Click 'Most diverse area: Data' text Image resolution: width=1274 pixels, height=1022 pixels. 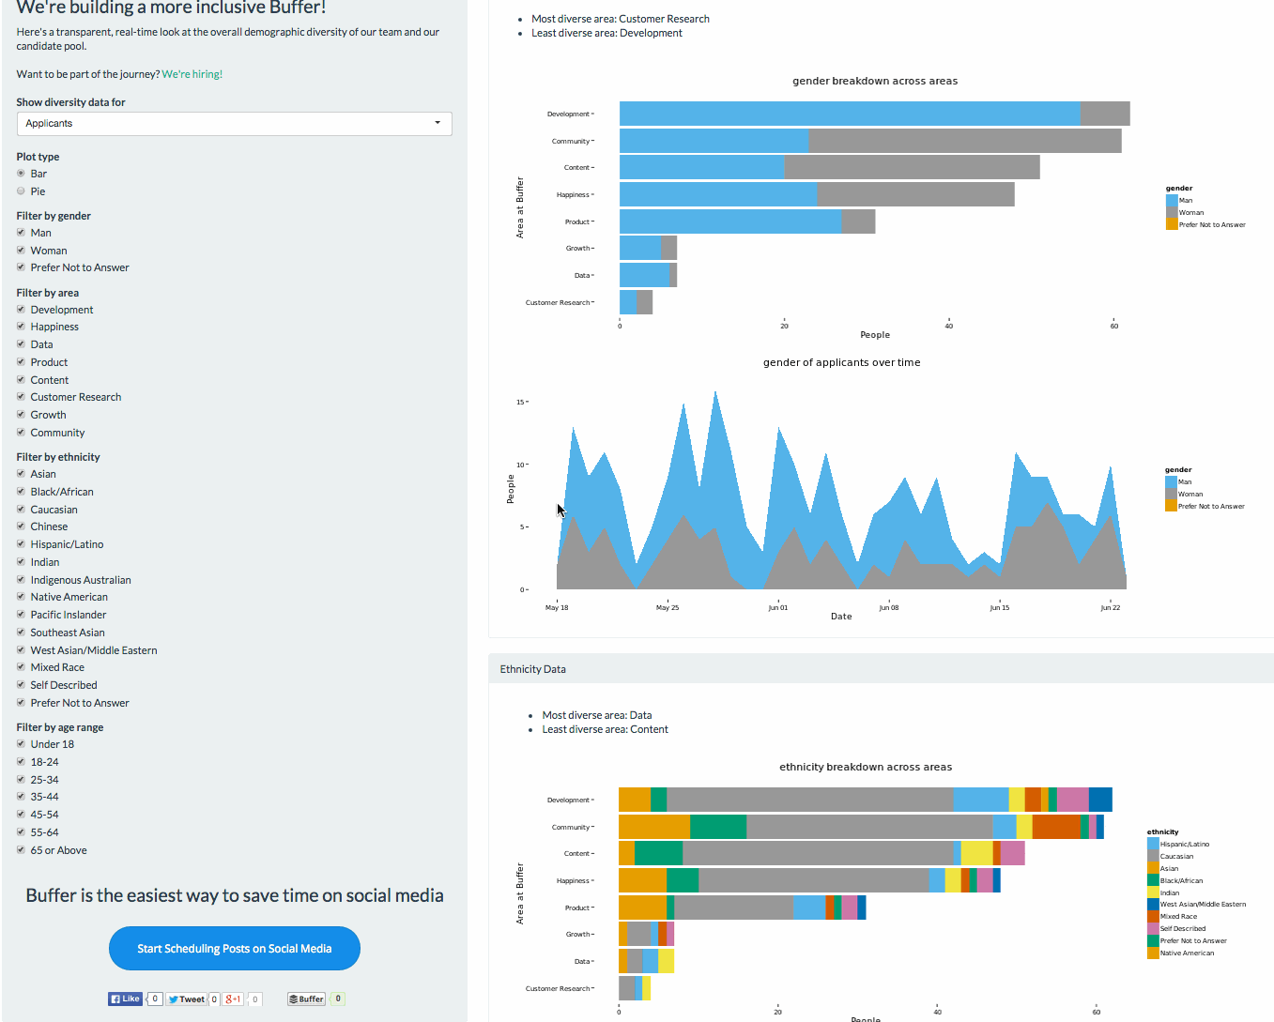click(597, 715)
